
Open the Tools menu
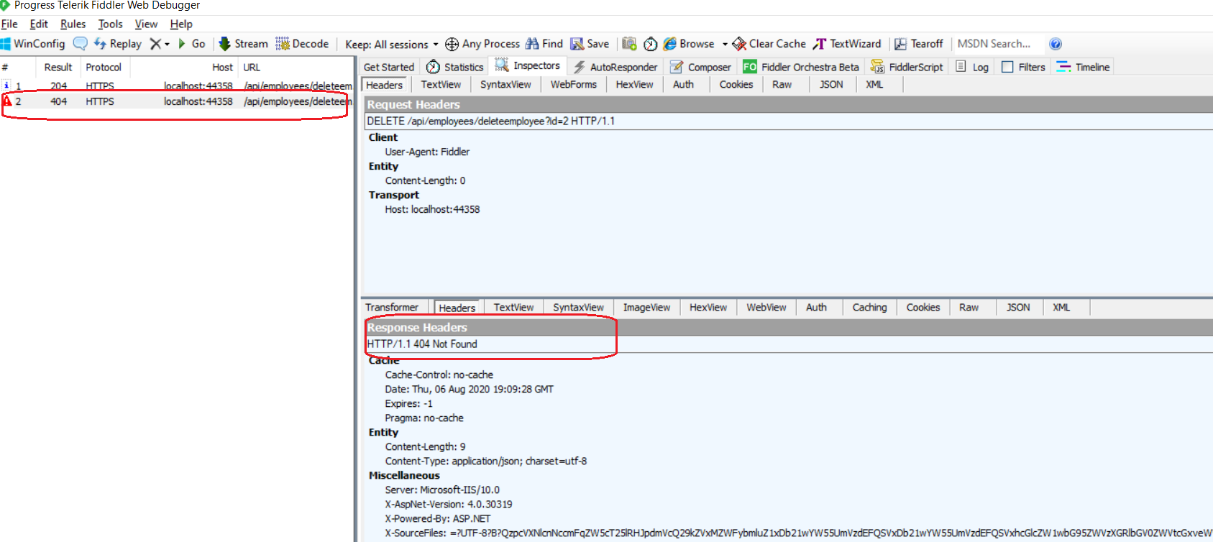tap(110, 24)
